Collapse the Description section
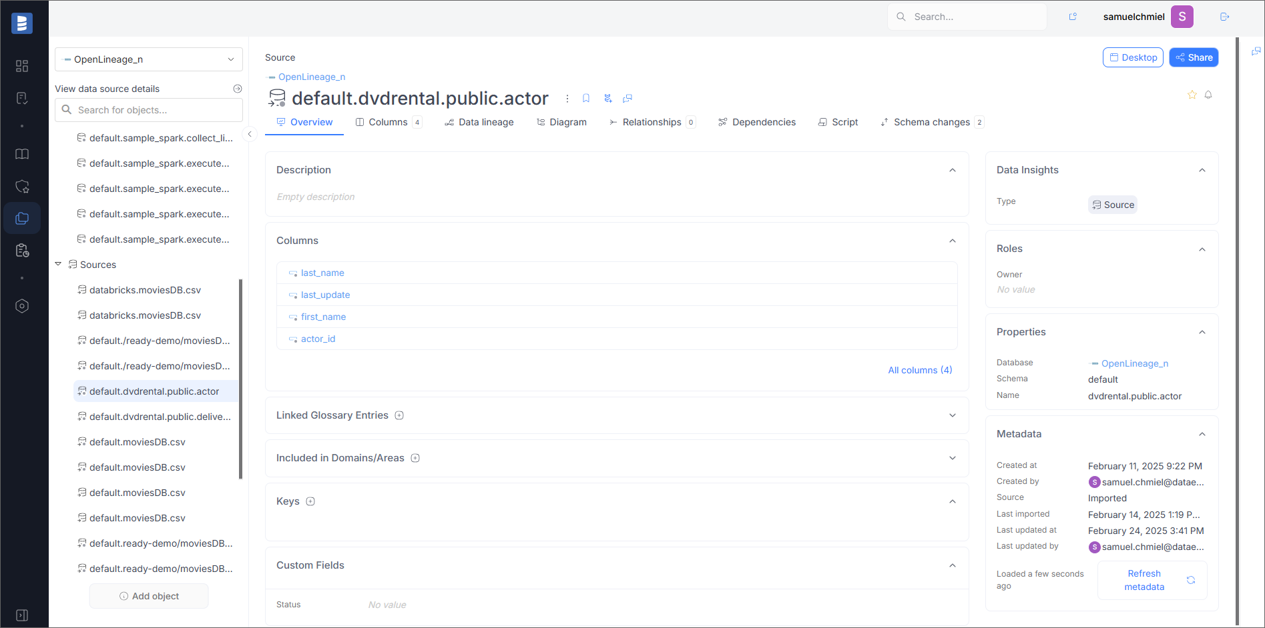Image resolution: width=1265 pixels, height=628 pixels. 953,170
